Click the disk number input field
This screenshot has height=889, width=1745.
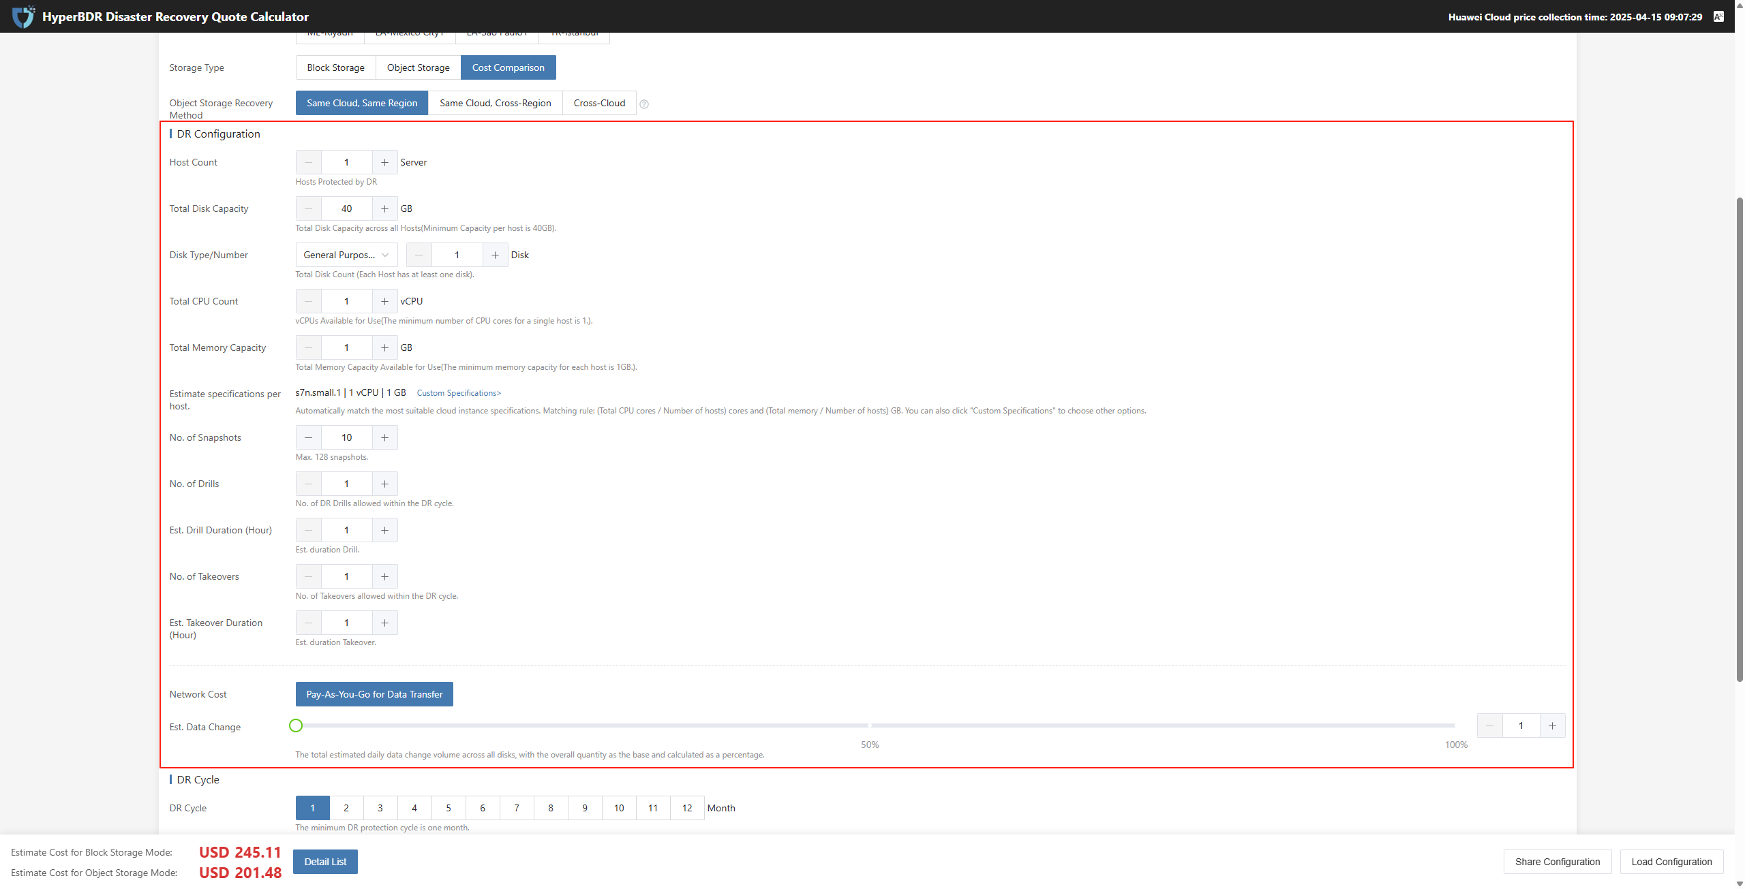(x=457, y=255)
